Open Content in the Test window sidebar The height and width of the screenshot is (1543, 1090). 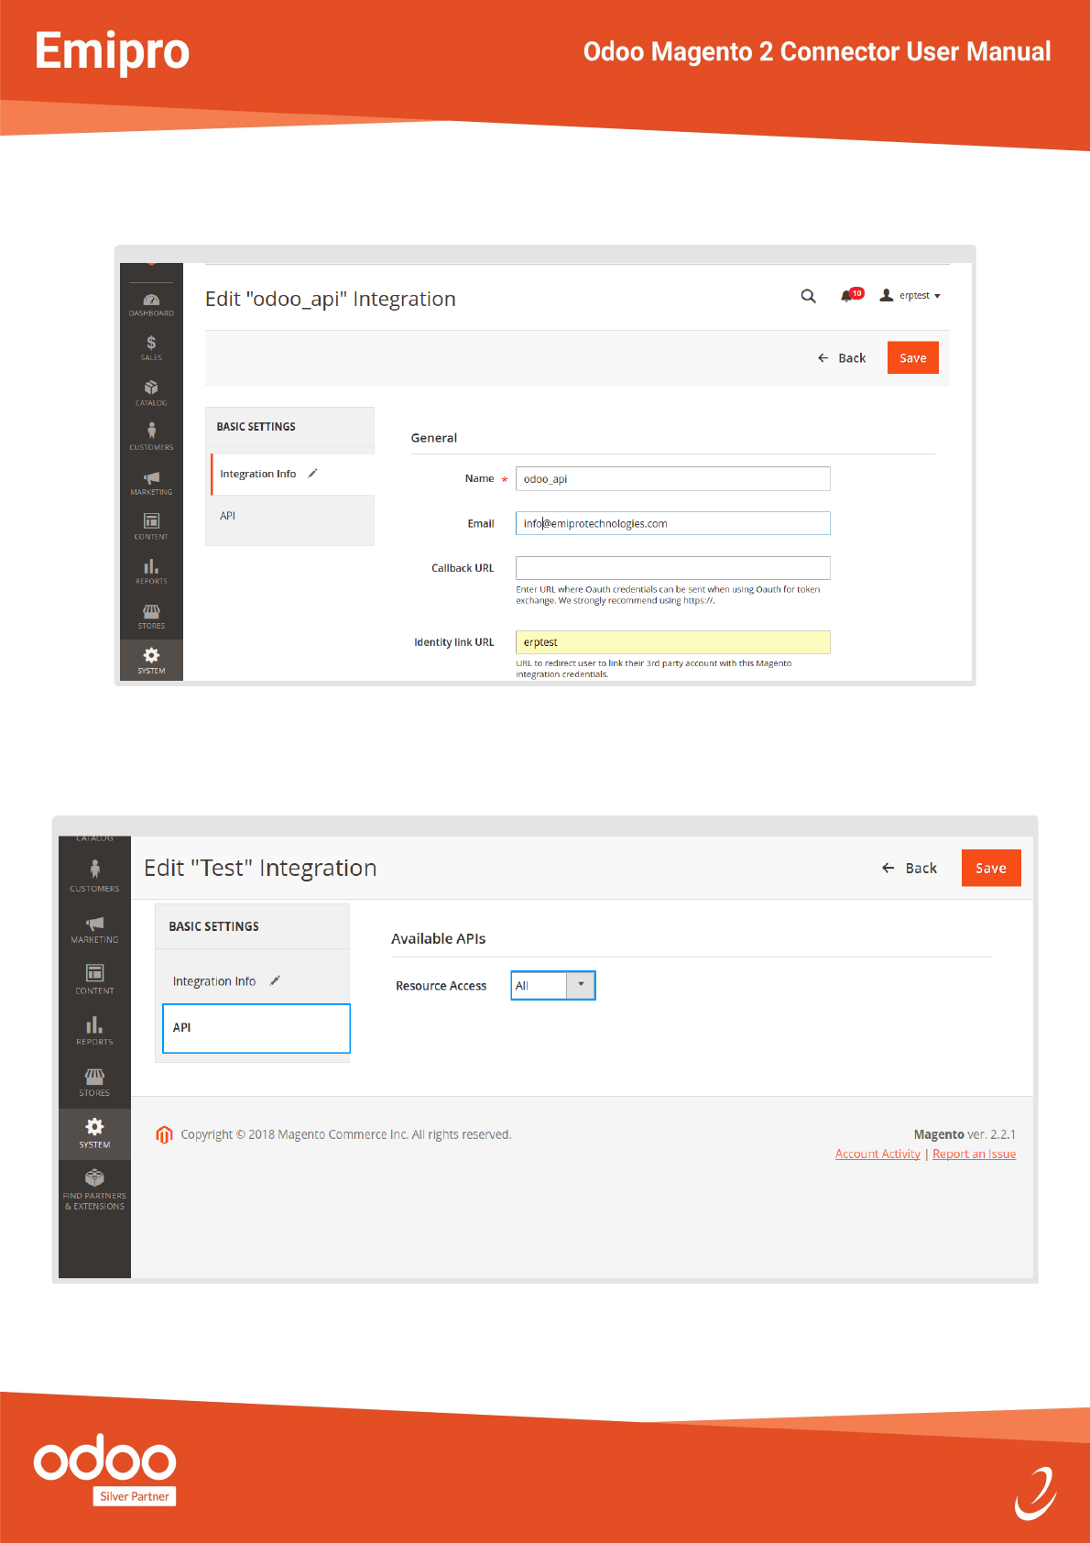click(94, 979)
